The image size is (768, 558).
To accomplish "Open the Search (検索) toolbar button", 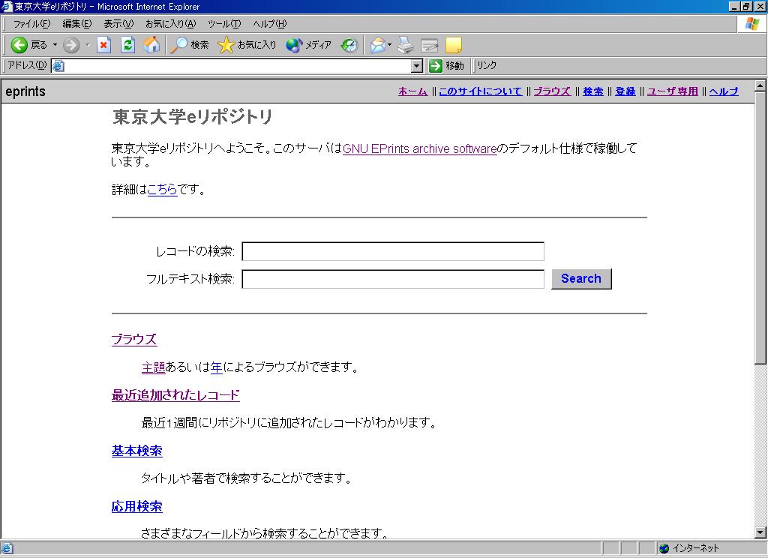I will [190, 45].
